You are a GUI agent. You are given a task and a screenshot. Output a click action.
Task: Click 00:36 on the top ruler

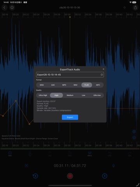tap(99, 14)
